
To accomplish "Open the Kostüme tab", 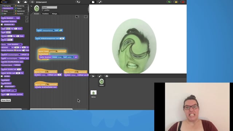I will coord(45,14).
